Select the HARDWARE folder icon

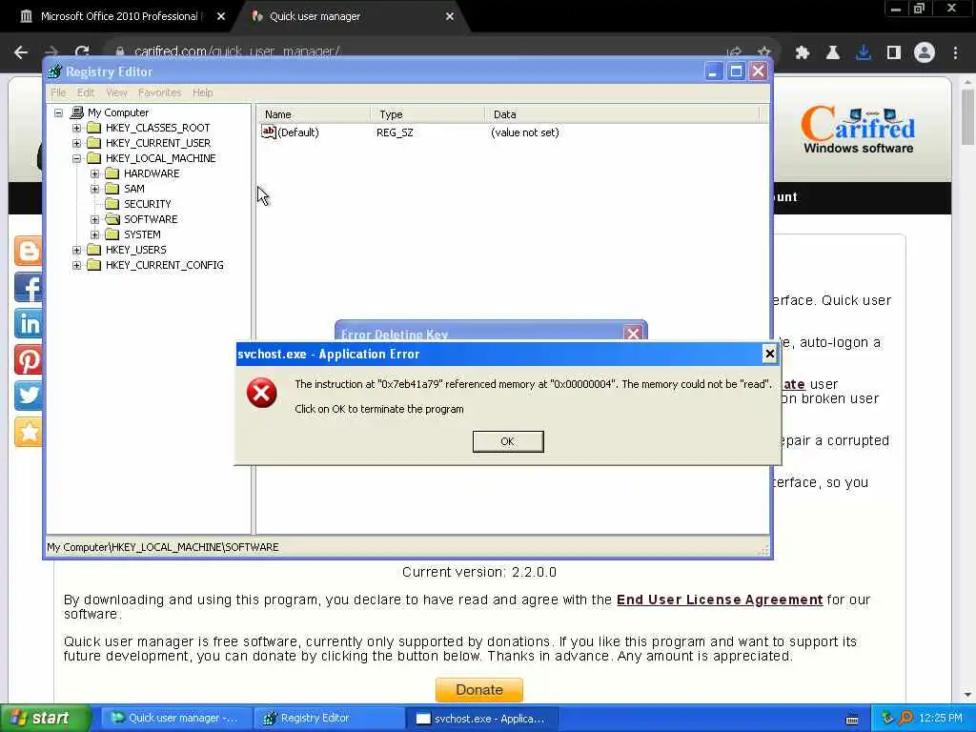[x=112, y=173]
